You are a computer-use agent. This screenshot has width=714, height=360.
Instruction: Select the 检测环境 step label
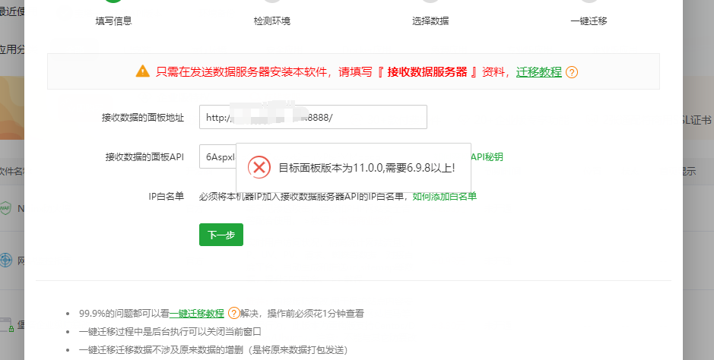tap(272, 21)
